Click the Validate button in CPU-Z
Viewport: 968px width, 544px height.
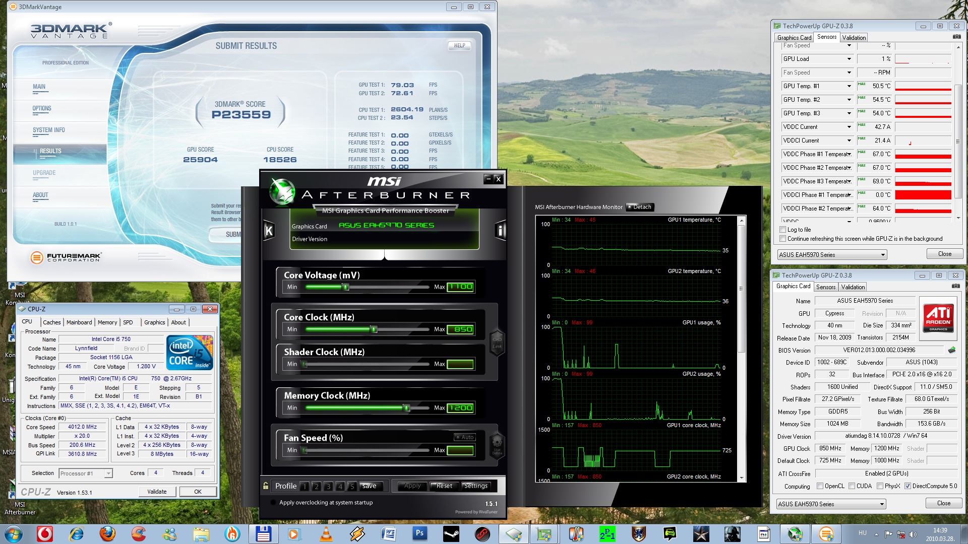pos(157,492)
